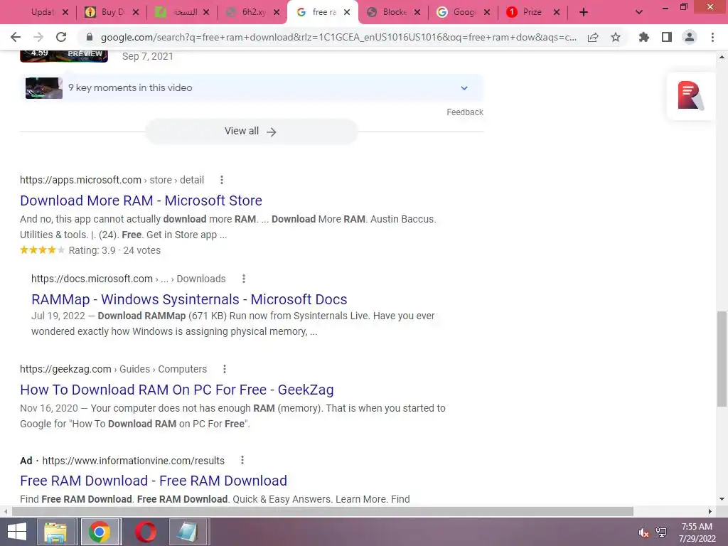The image size is (728, 546).
Task: Open the more options for apps.microsoft.com result
Action: coord(222,180)
